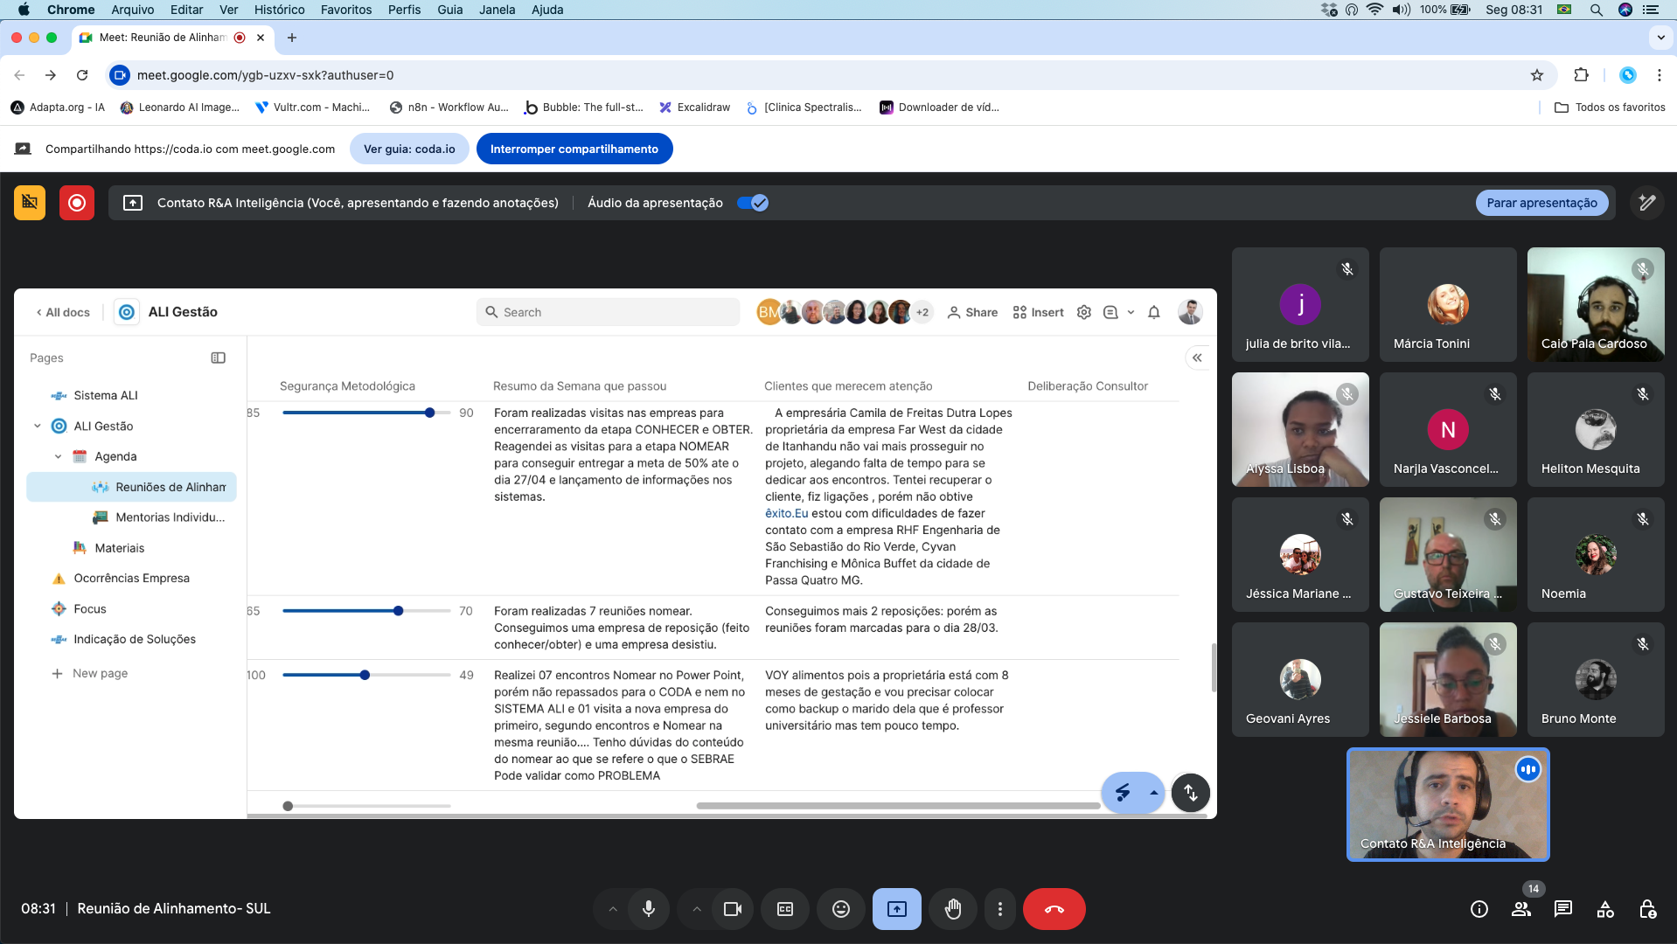Bookmark this page with the star icon
This screenshot has width=1677, height=944.
point(1537,75)
